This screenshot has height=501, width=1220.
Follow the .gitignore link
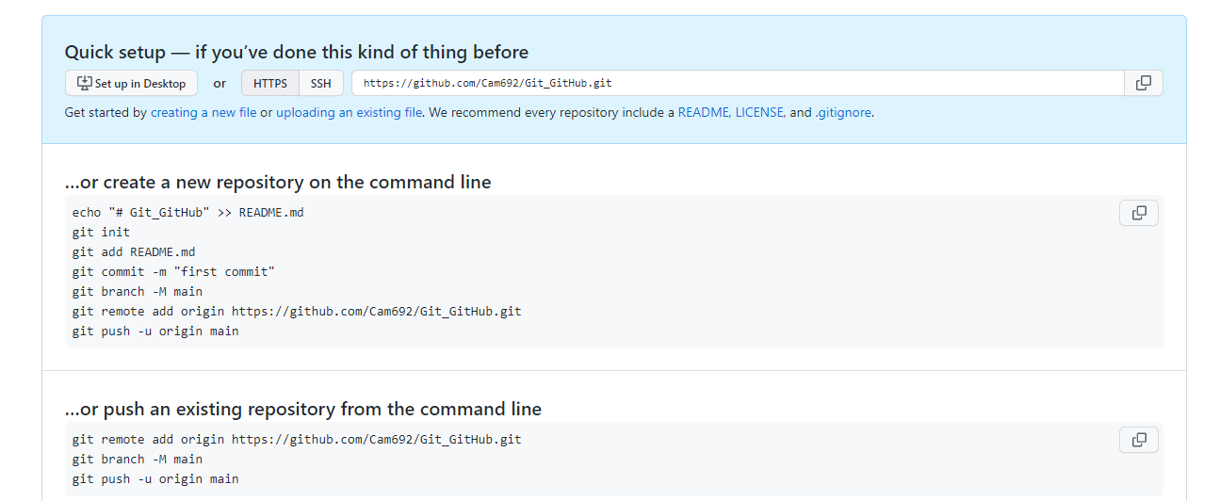pyautogui.click(x=843, y=112)
